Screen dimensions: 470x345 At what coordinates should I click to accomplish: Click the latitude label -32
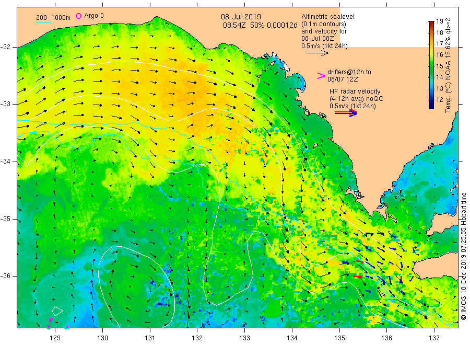pyautogui.click(x=5, y=47)
